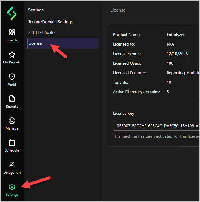The image size is (200, 202).
Task: Click the Licensed Features value text
Action: coord(182,73)
